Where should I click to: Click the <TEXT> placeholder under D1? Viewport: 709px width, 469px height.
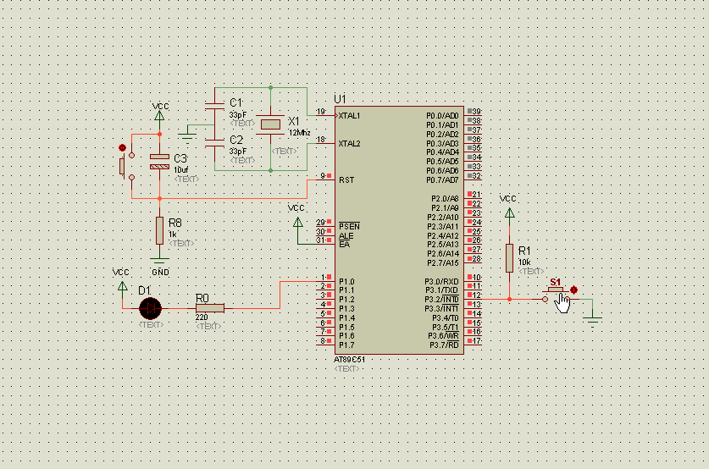[151, 325]
